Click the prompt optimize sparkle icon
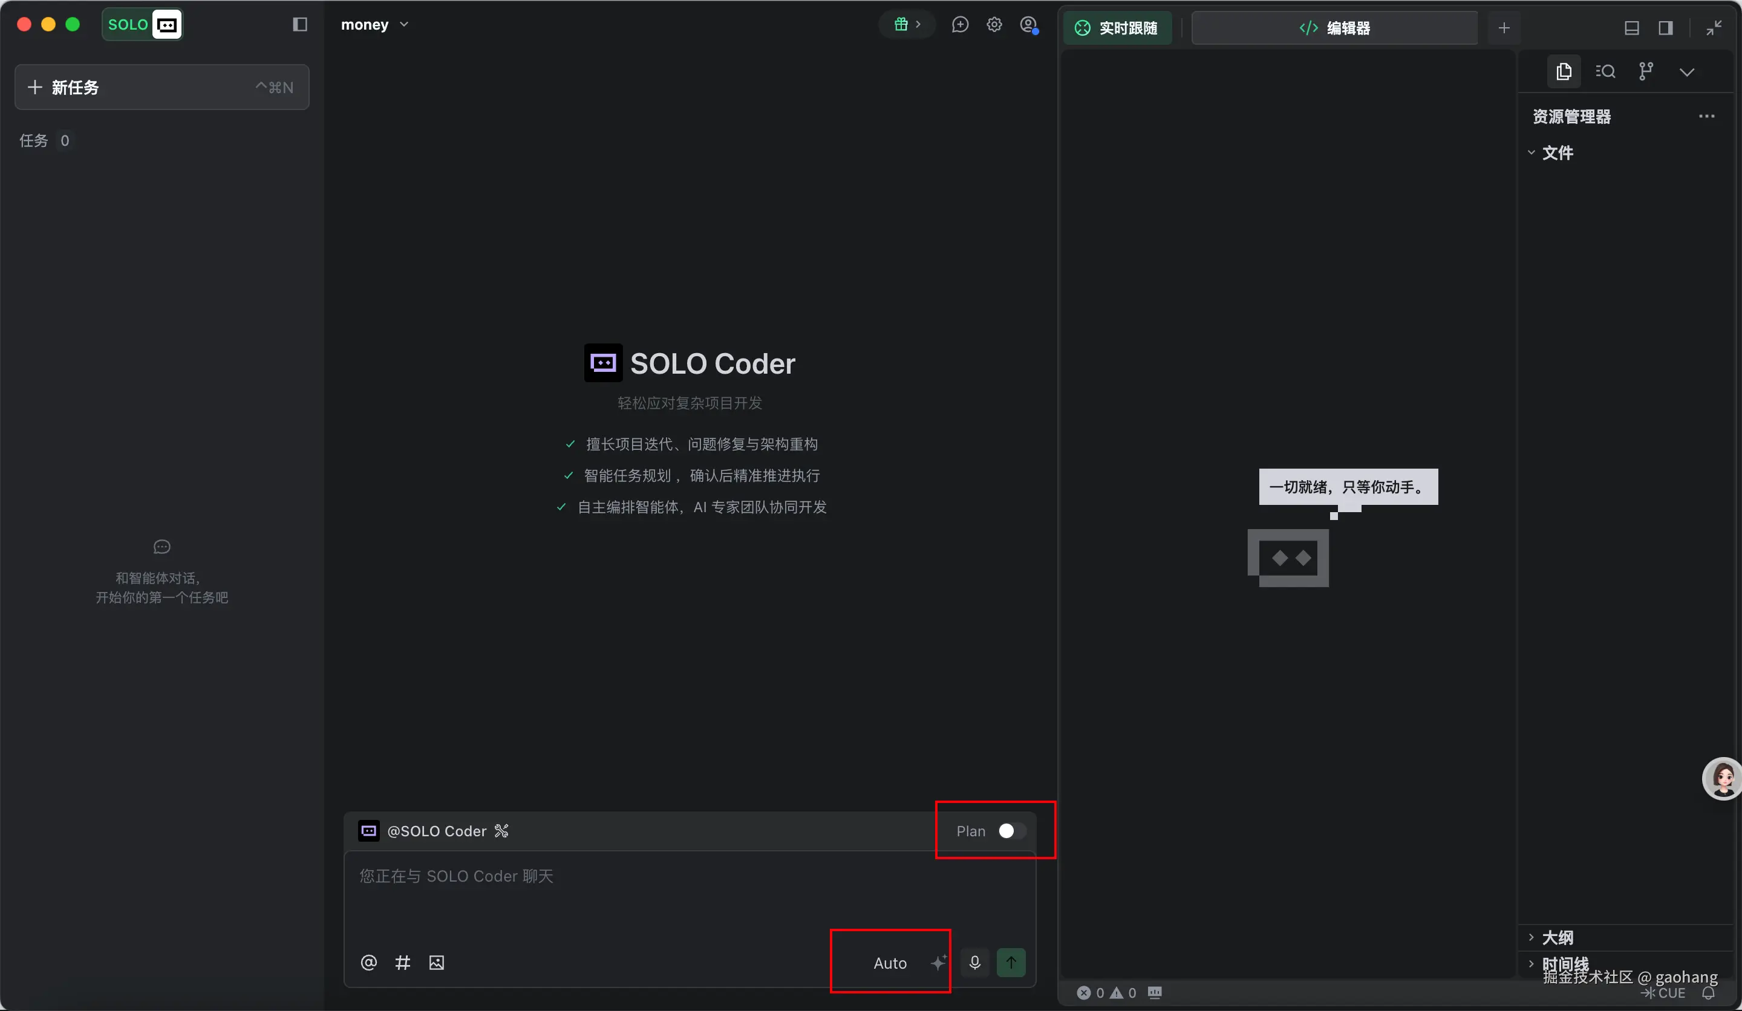 tap(938, 962)
